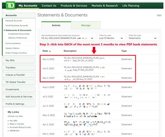
Task: Click the Interac e-Transfer button
Action: point(19,75)
